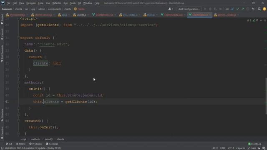Open Search Everywhere magnifier icon

tap(259, 9)
